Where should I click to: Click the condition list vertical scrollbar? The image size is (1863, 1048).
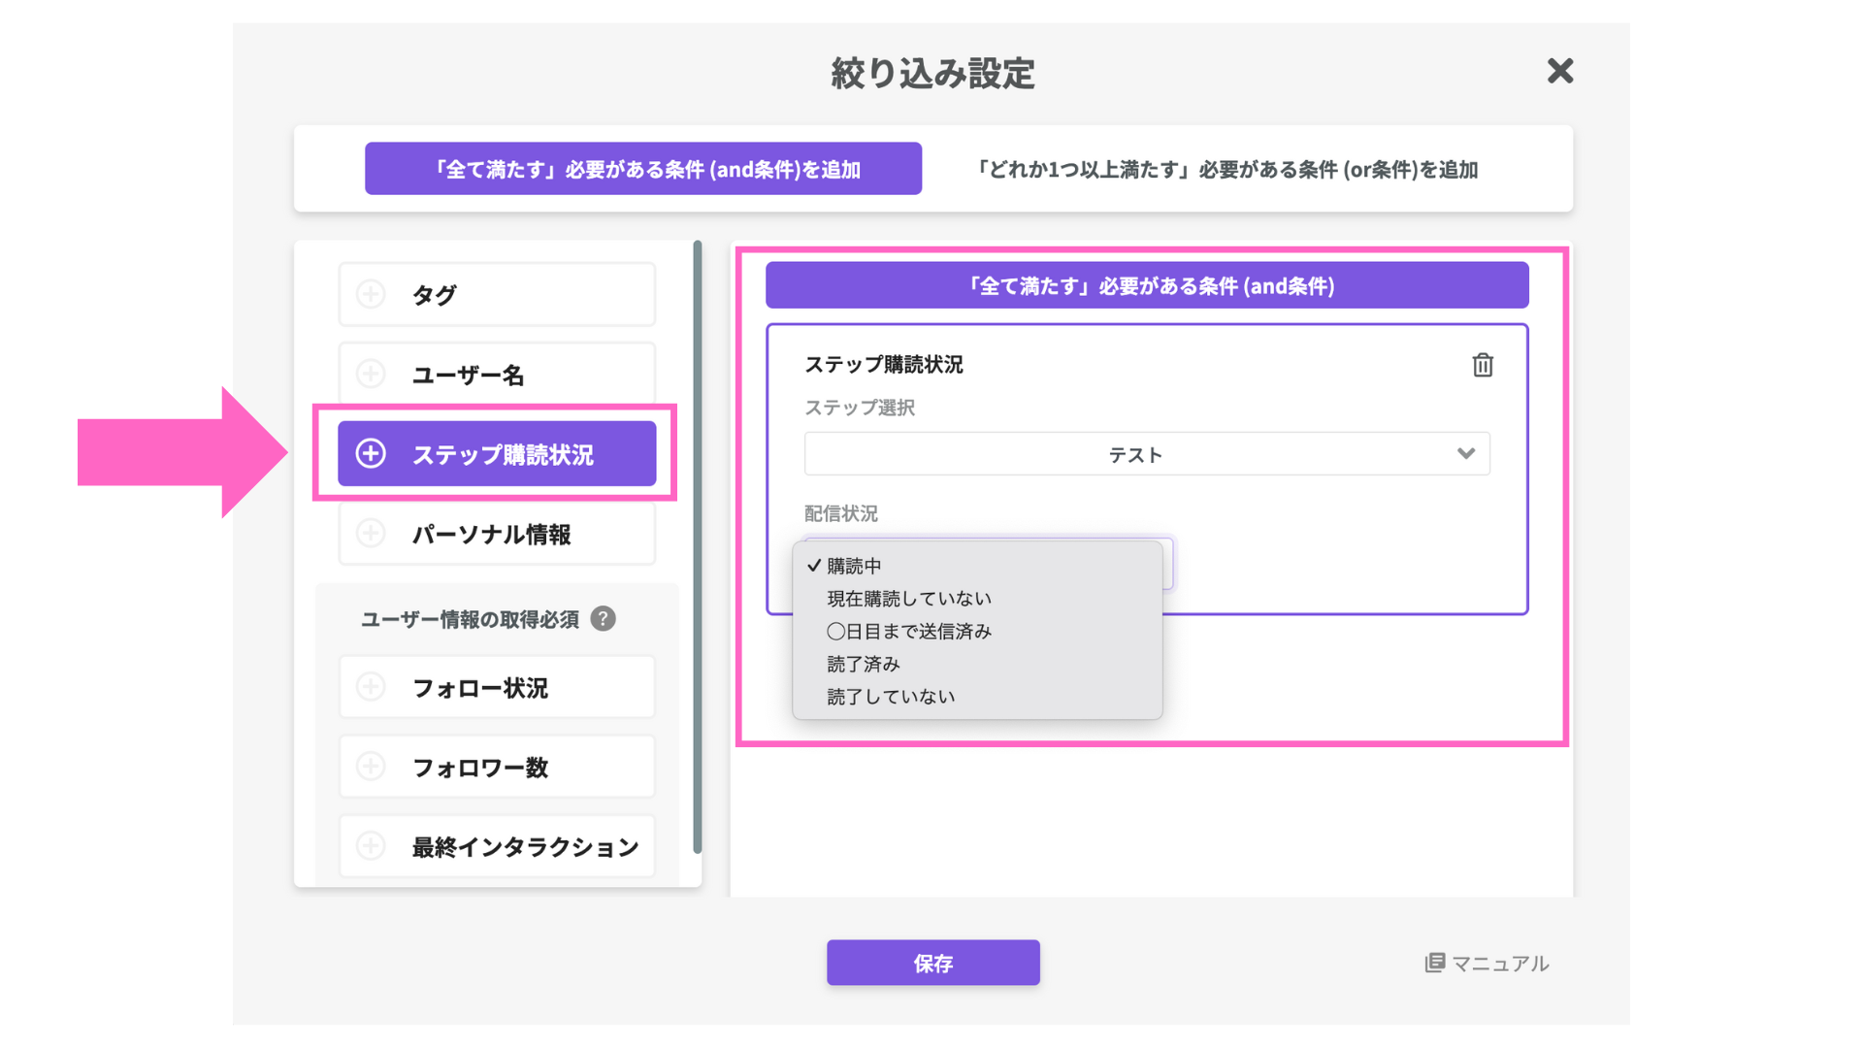coord(697,548)
